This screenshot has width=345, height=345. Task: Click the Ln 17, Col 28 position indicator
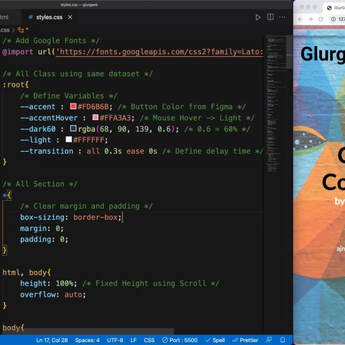point(52,340)
